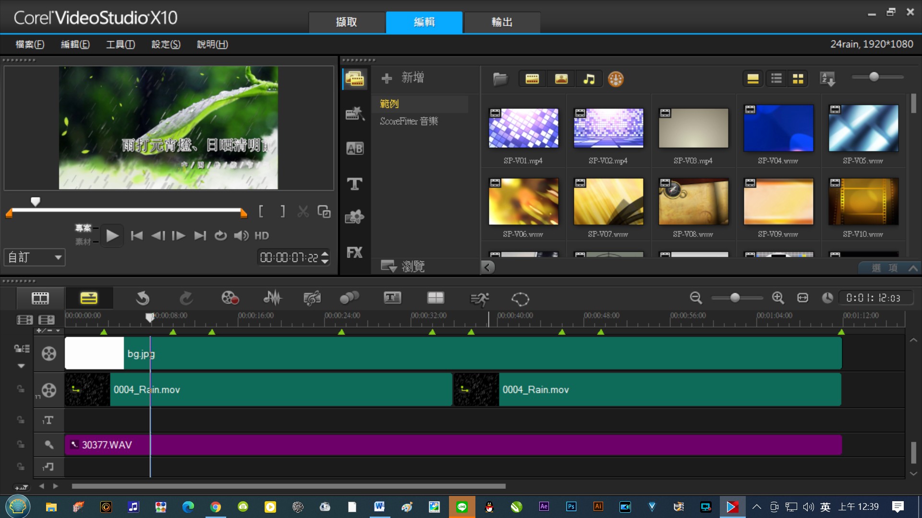The height and width of the screenshot is (518, 922).
Task: Open the Sound Mixer
Action: [272, 298]
